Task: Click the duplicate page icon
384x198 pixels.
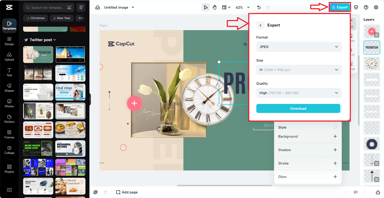Action: [x=95, y=192]
